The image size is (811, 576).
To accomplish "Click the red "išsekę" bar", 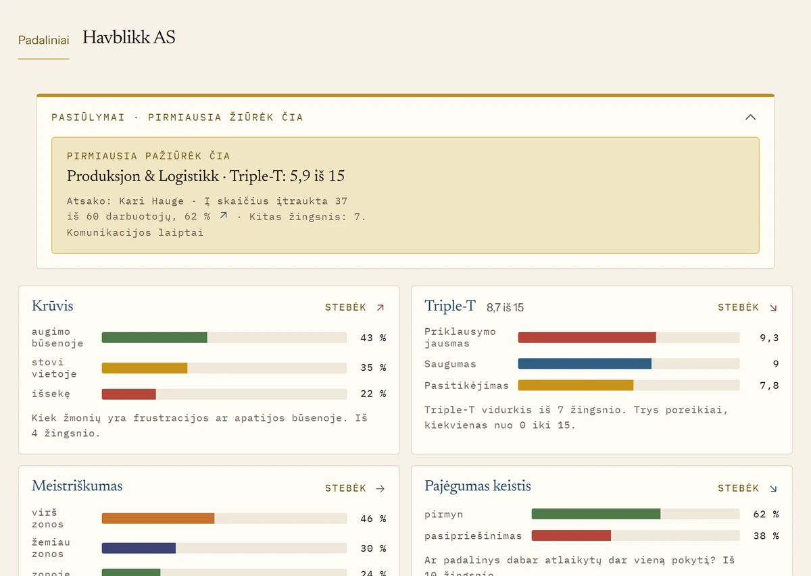I will tap(129, 394).
